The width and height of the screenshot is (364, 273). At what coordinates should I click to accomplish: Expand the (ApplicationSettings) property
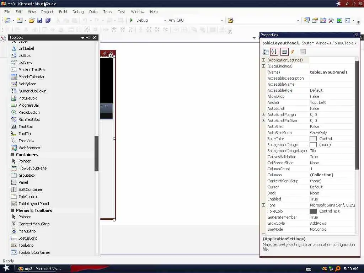click(263, 60)
